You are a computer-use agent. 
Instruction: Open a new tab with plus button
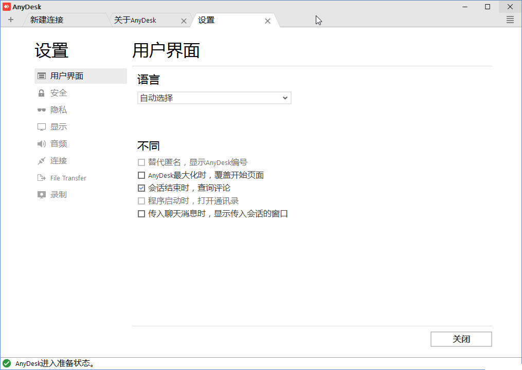(11, 19)
